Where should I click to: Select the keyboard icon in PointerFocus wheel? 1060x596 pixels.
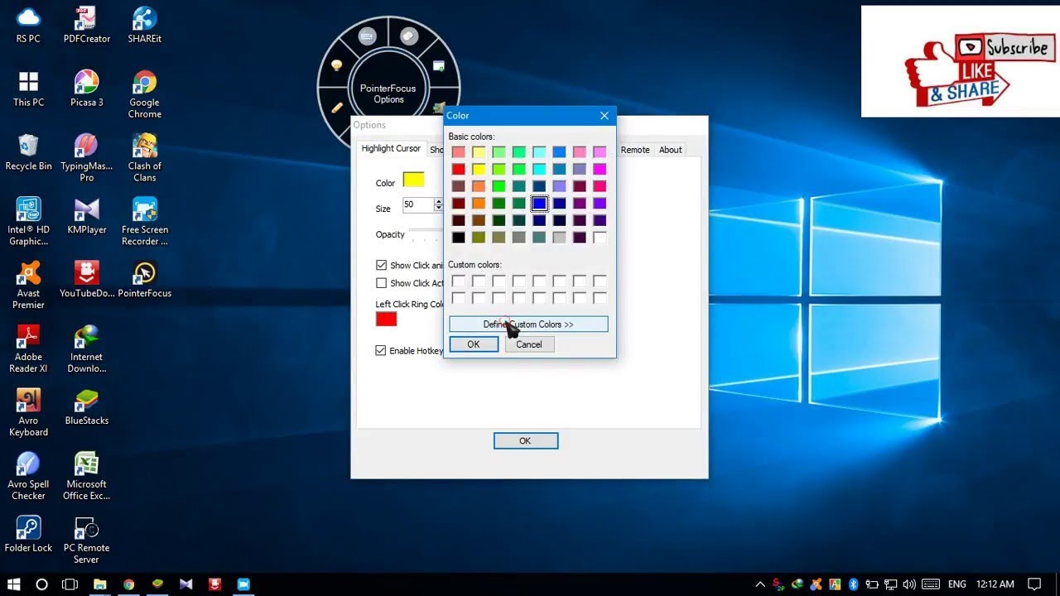(368, 36)
